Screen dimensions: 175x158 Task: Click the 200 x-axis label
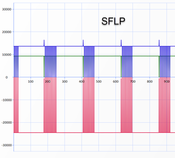[x=48, y=81]
